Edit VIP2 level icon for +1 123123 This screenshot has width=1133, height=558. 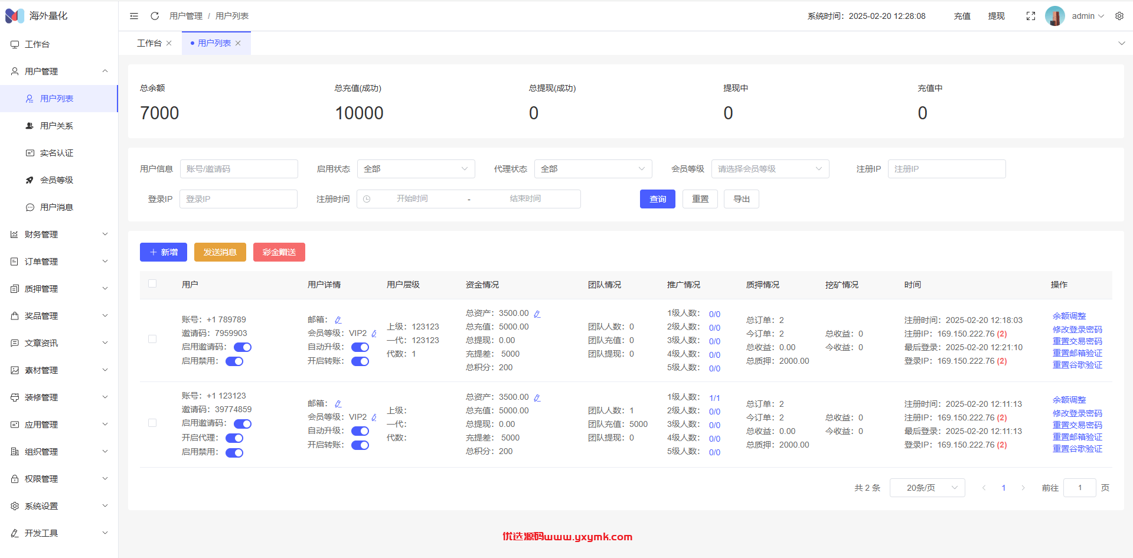tap(374, 417)
